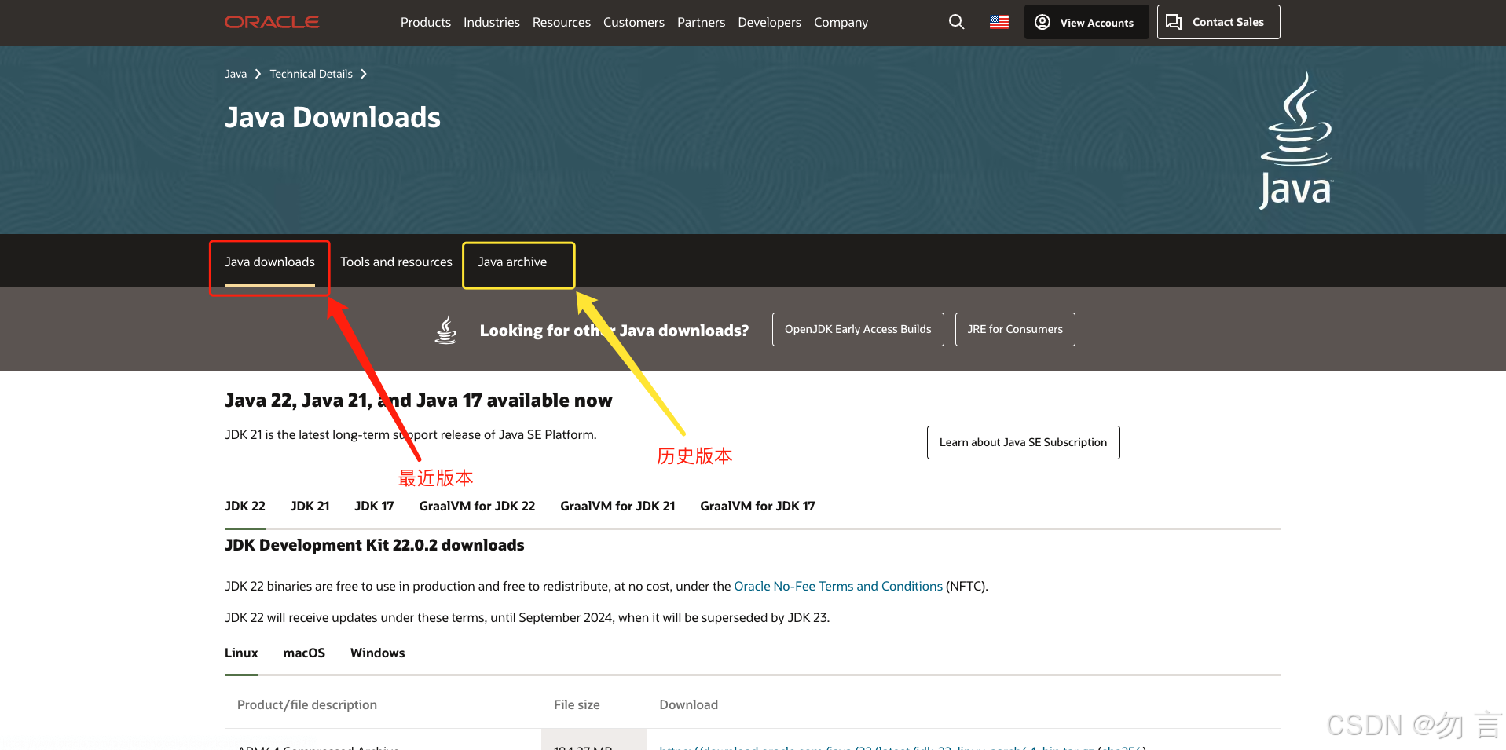
Task: Open the Products menu
Action: pos(426,22)
